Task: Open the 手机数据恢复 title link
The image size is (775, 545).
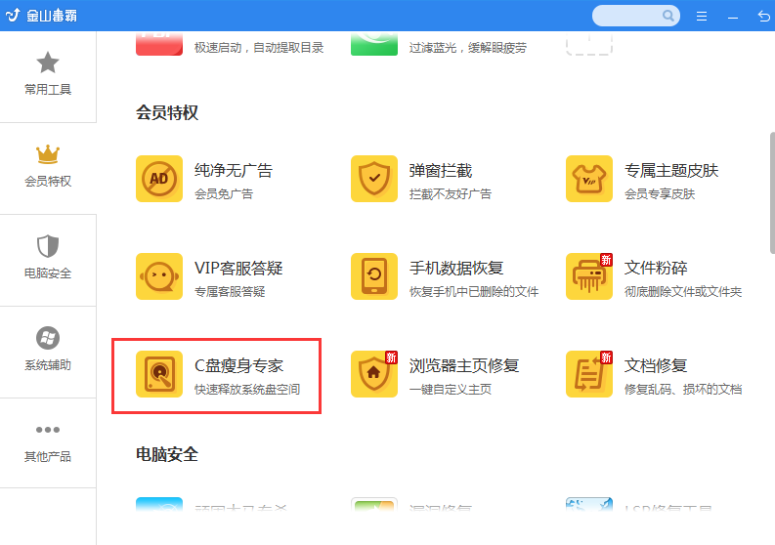Action: pos(456,269)
